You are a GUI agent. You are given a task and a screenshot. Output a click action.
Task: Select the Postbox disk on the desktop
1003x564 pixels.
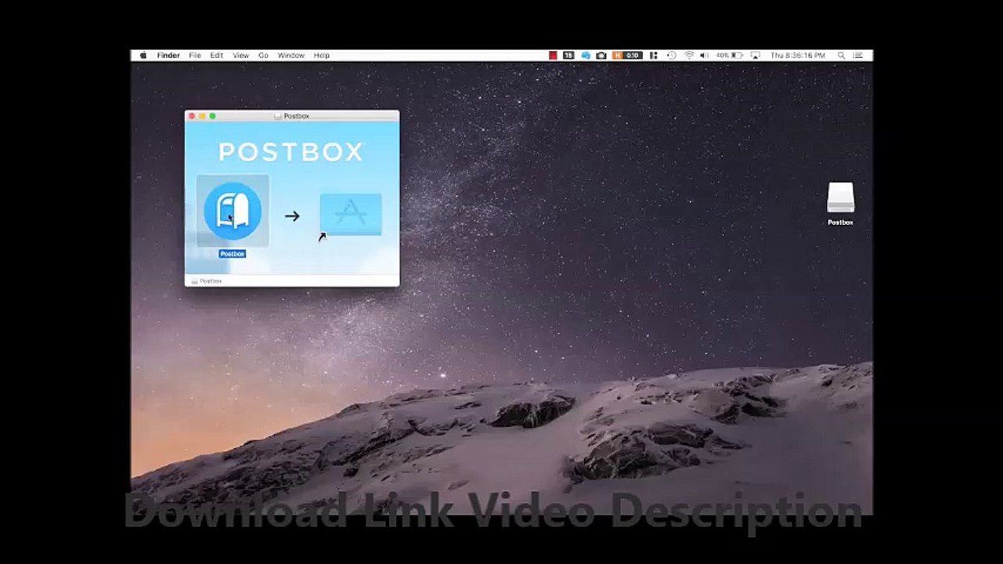point(840,197)
